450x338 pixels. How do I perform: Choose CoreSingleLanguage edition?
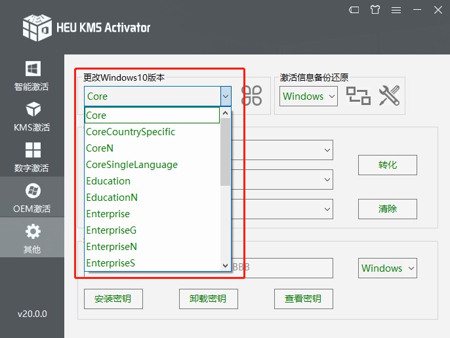pyautogui.click(x=152, y=165)
